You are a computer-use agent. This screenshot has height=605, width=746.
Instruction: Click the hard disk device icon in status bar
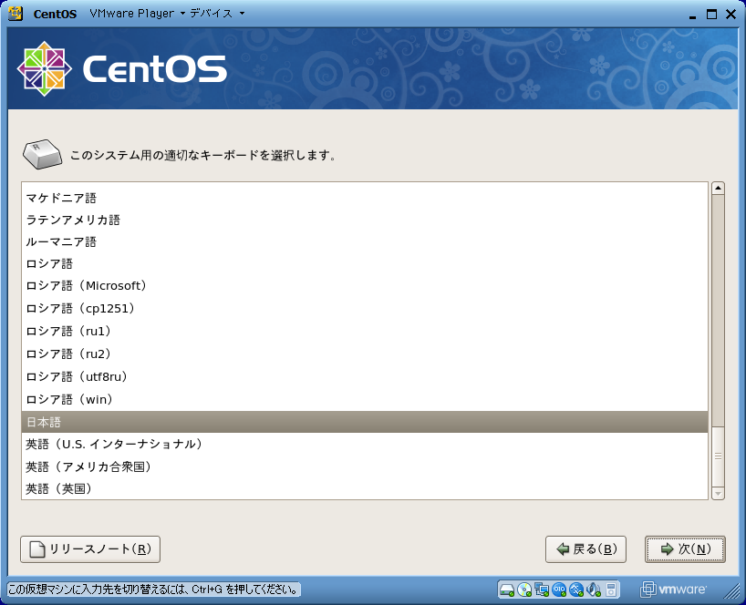506,589
